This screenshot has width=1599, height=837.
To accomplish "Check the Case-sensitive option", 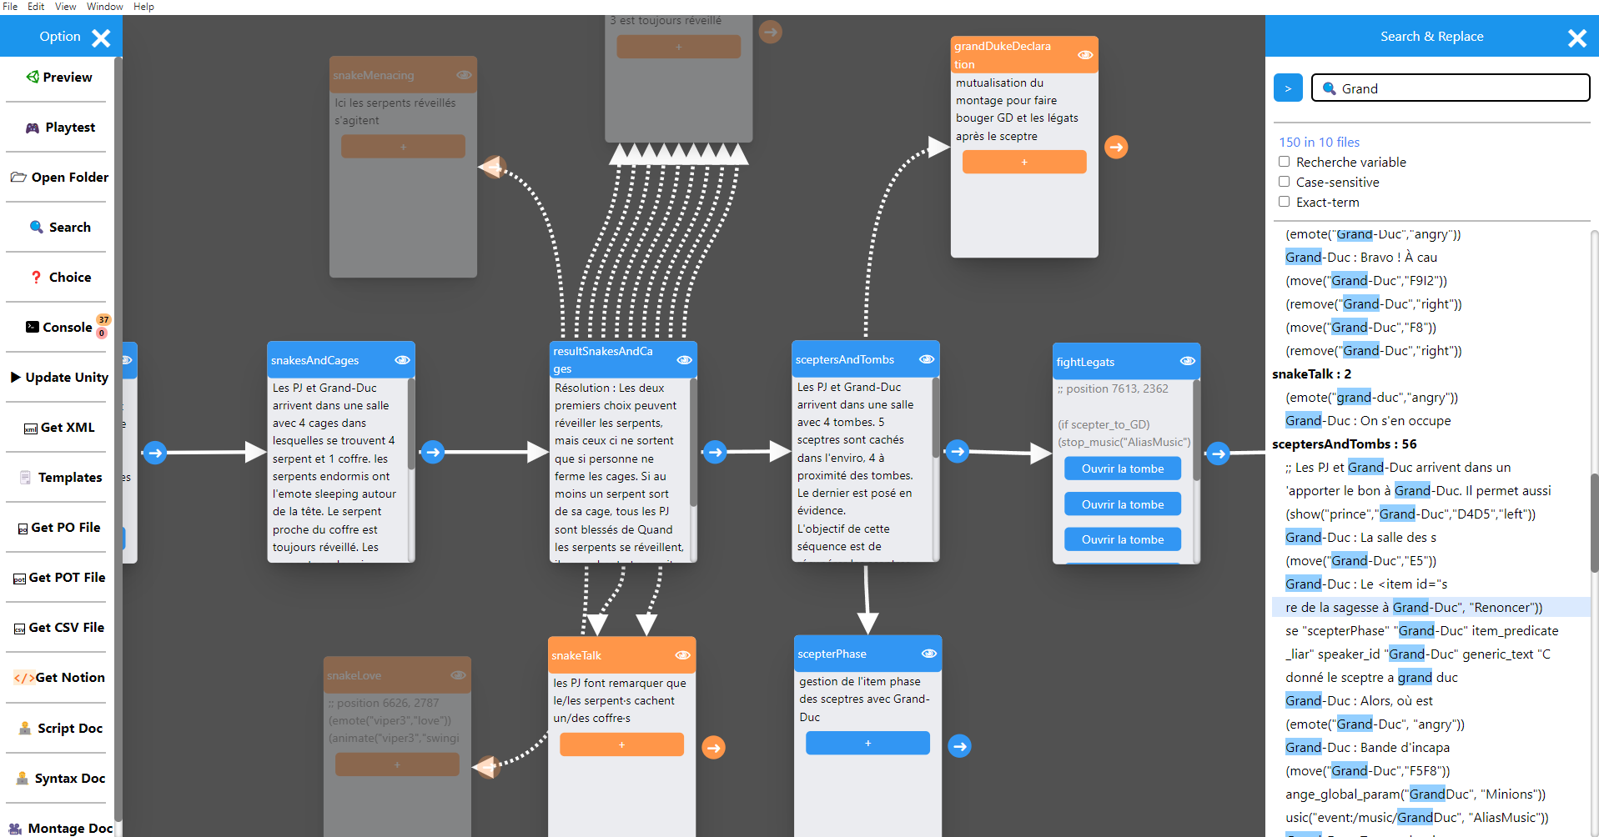I will (x=1284, y=182).
